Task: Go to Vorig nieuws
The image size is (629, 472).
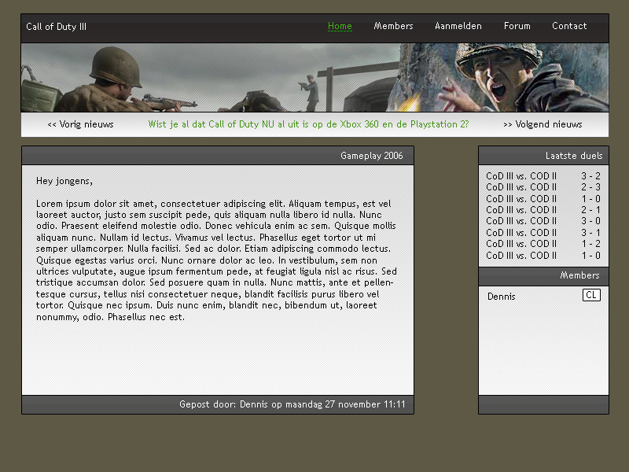Action: (80, 124)
